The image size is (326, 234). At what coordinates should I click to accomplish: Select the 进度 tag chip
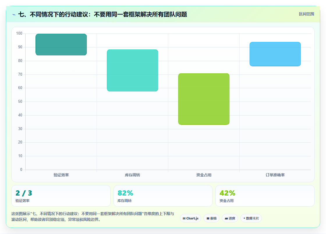click(230, 218)
